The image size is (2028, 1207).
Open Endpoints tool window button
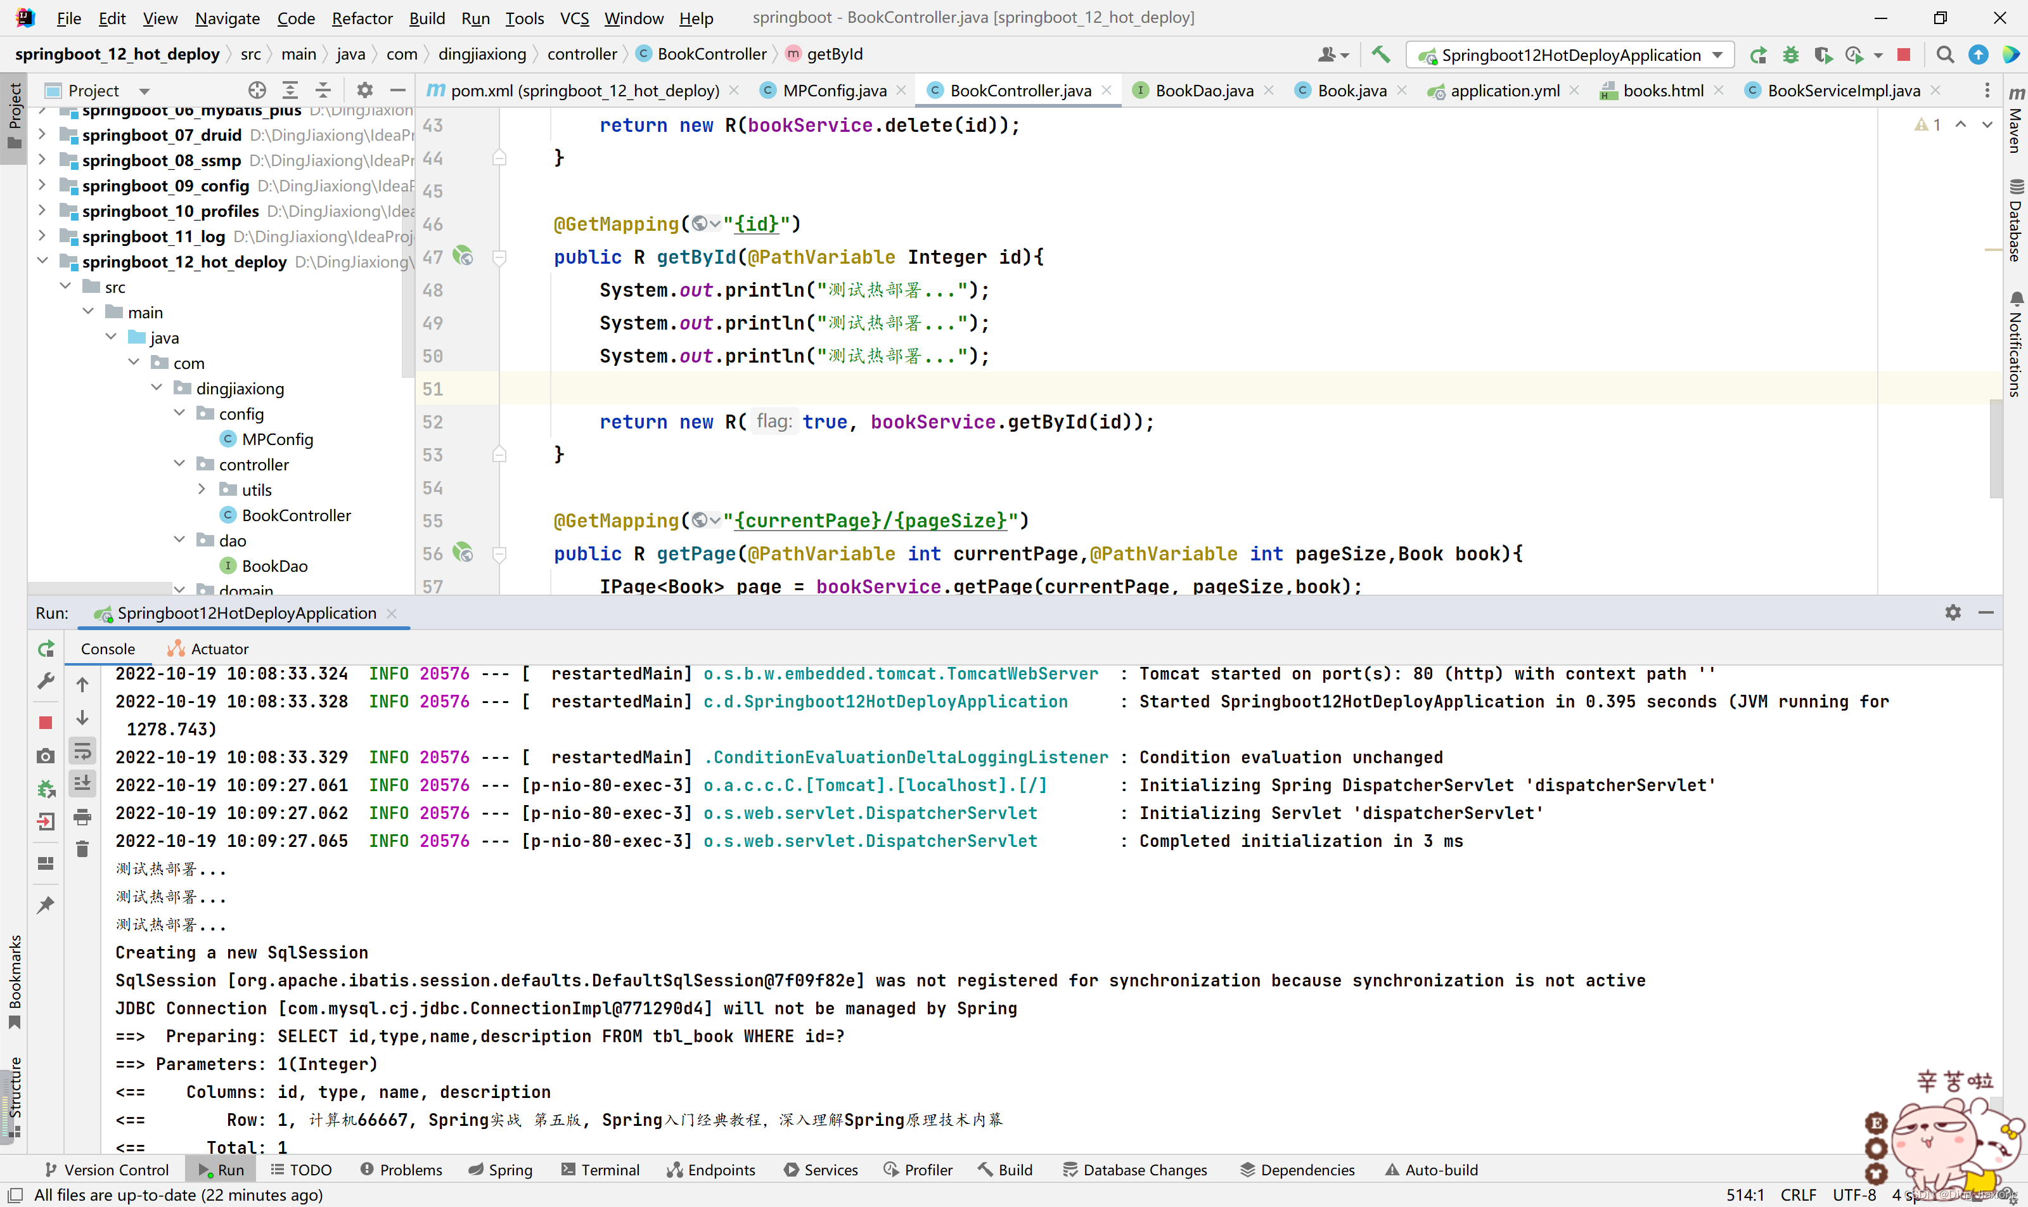(710, 1170)
